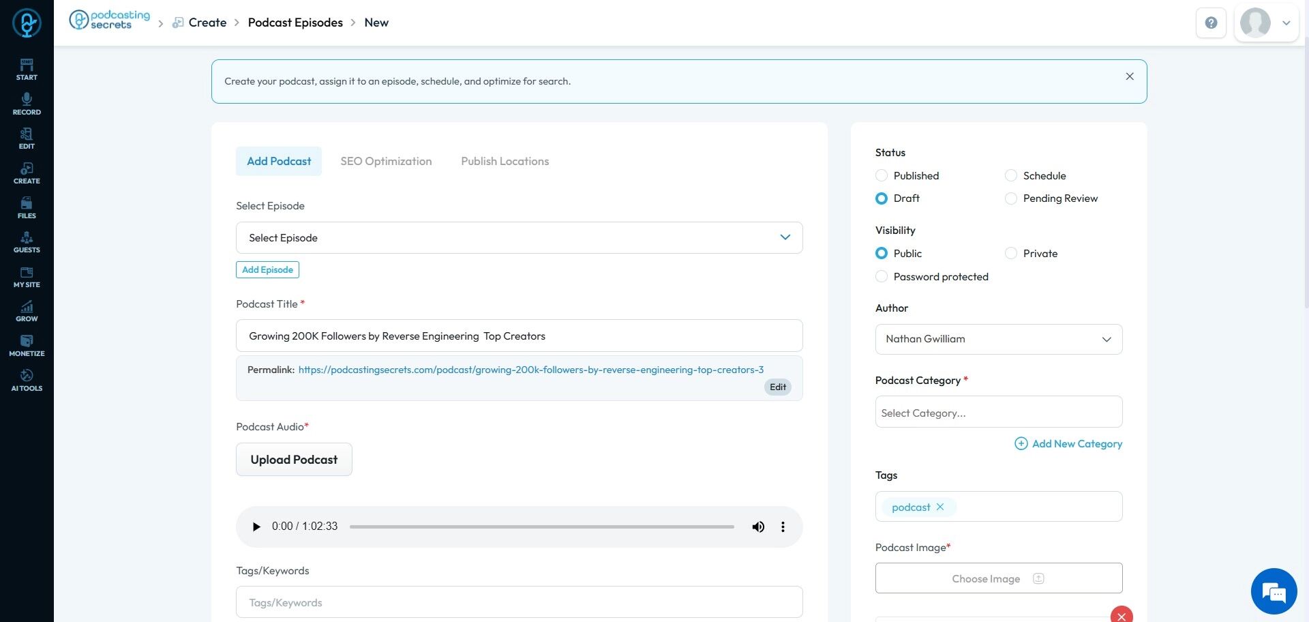Click the New breadcrumb item

376,23
